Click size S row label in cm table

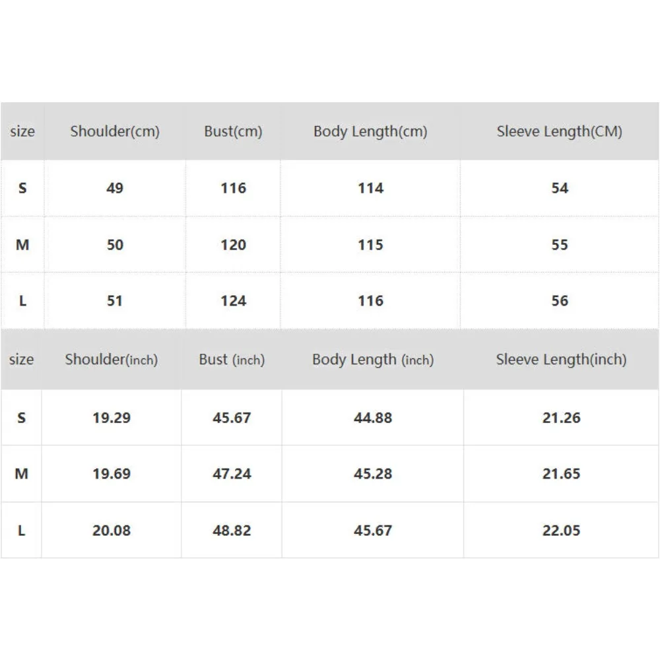[22, 188]
